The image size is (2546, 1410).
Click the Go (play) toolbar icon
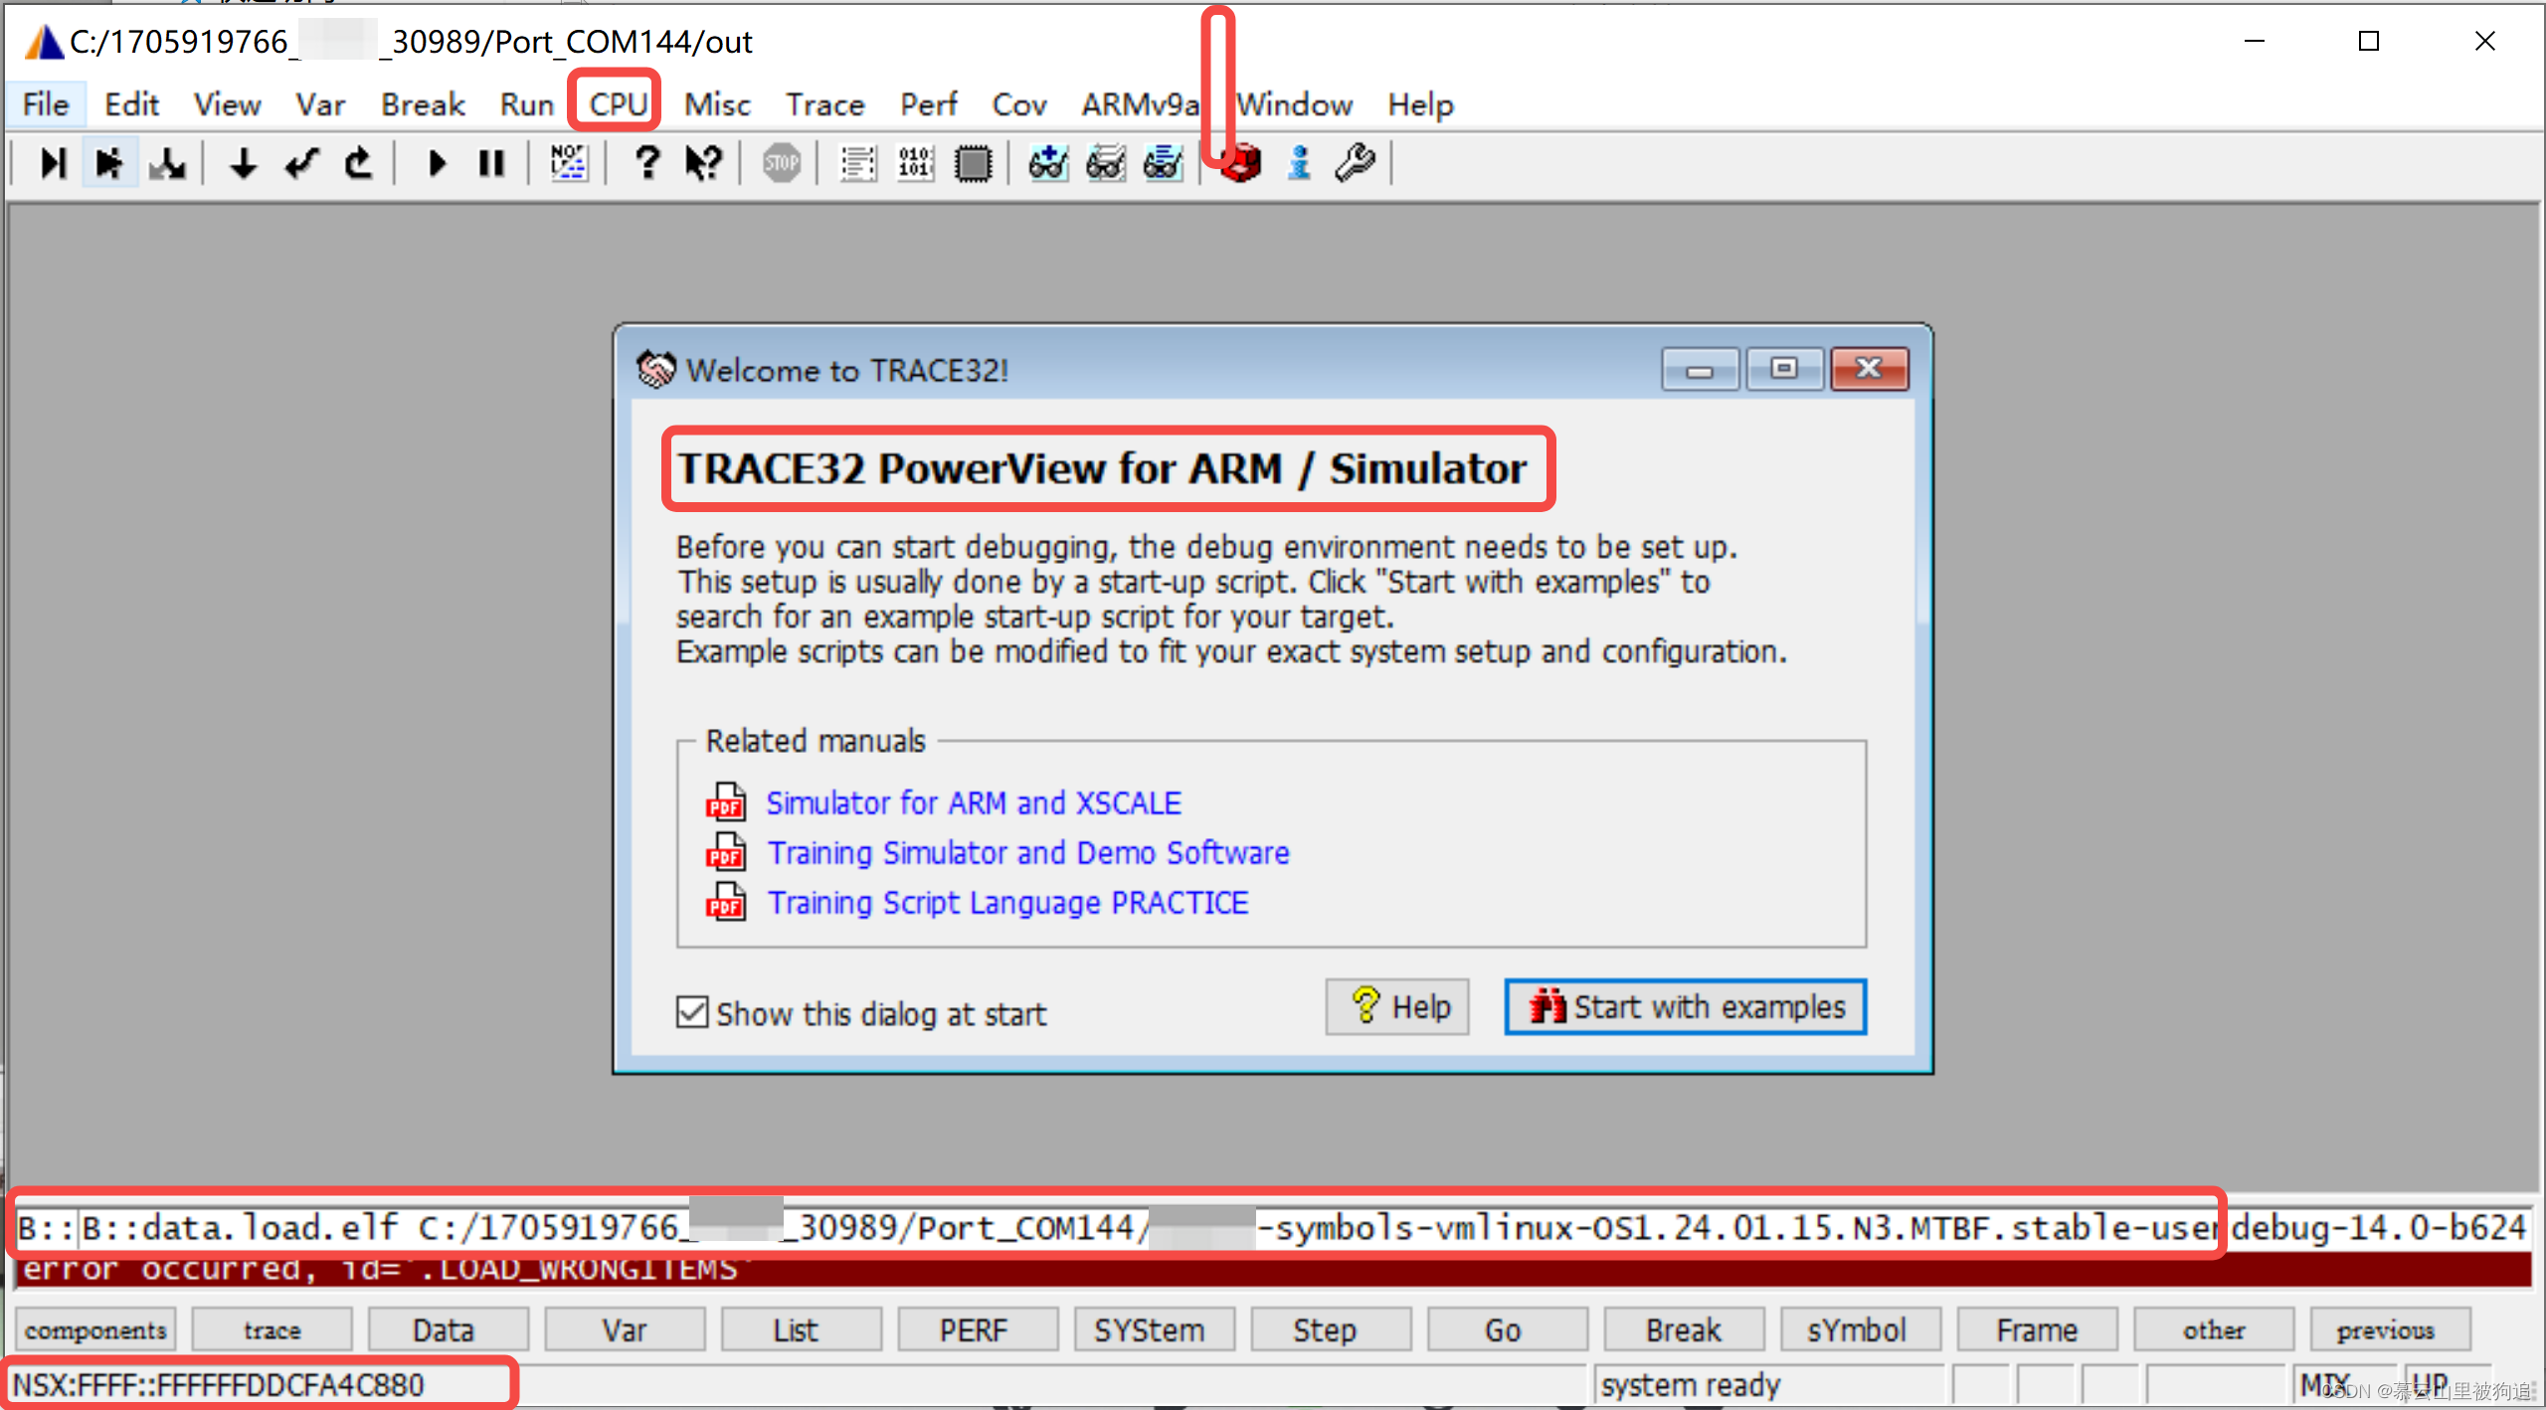436,163
